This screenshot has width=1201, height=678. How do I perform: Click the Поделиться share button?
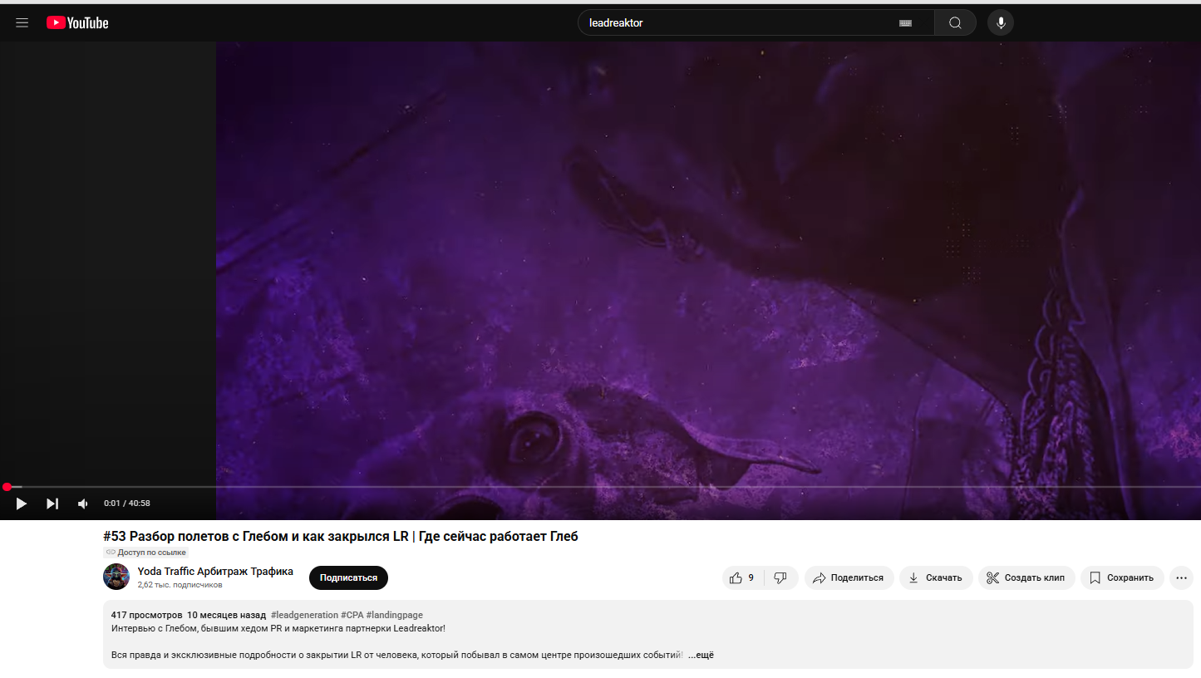[849, 578]
